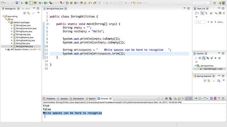Expand the JRE System Library node
227x127 pixels.
point(6,49)
